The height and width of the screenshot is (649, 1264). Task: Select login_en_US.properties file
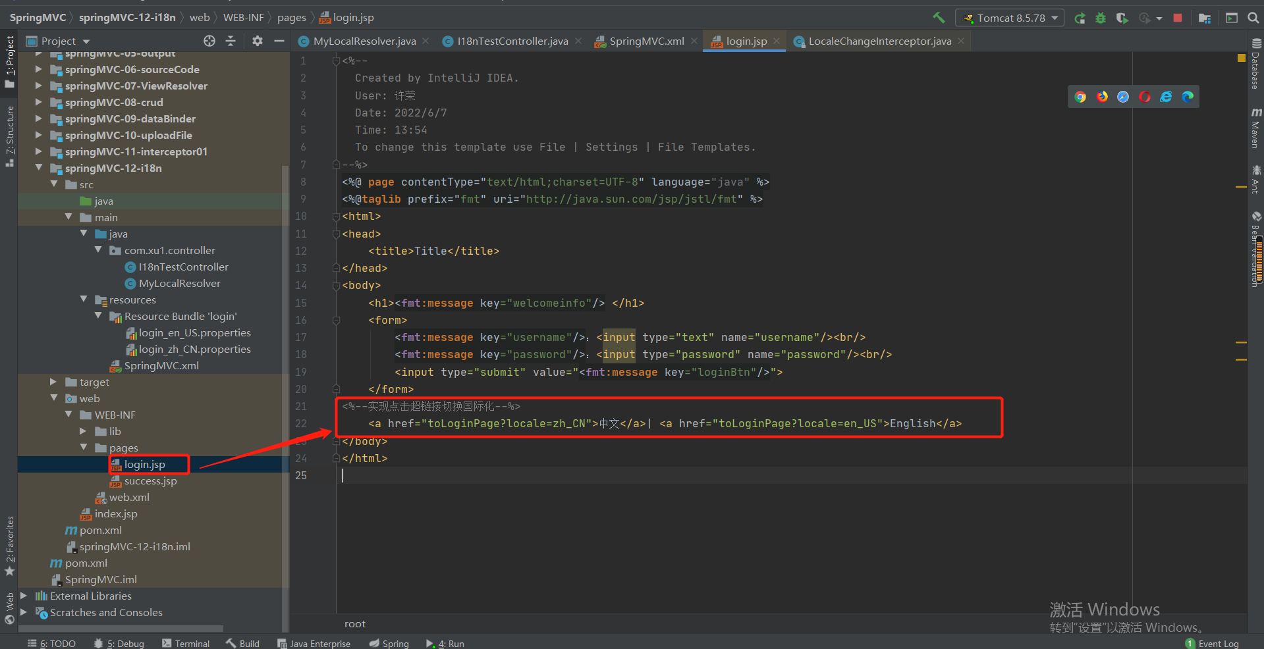tap(188, 332)
